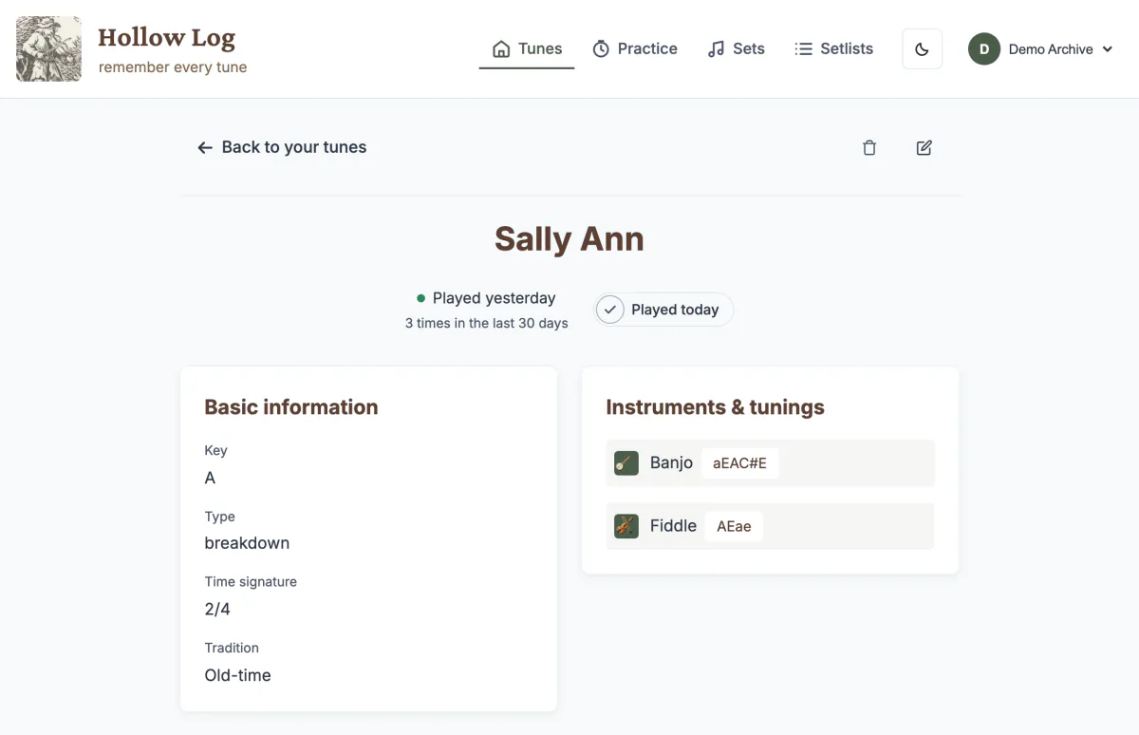1139x735 pixels.
Task: Click the left arrow icon before Back
Action: click(204, 148)
